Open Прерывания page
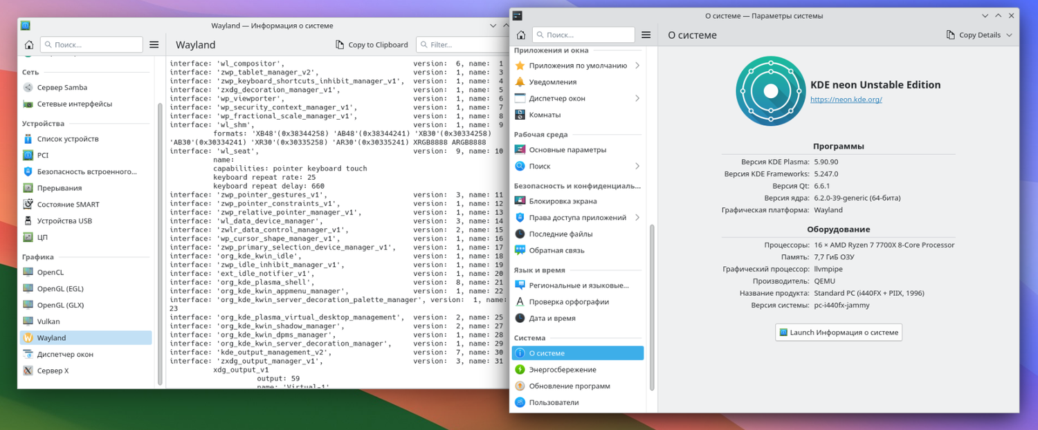 tap(86, 187)
